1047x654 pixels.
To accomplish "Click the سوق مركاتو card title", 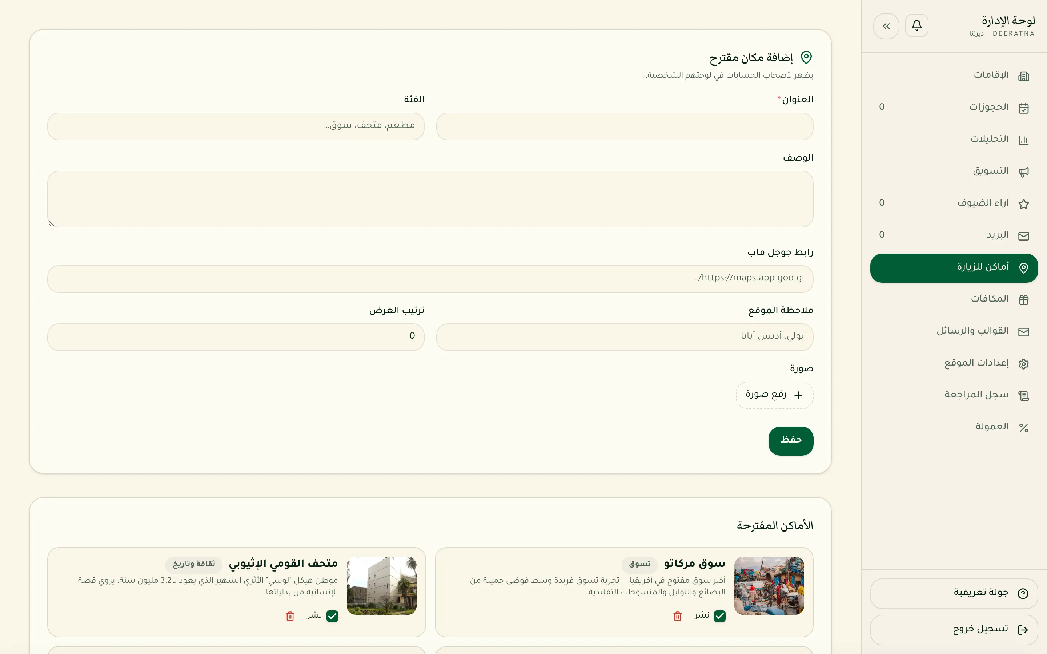I will [x=694, y=564].
